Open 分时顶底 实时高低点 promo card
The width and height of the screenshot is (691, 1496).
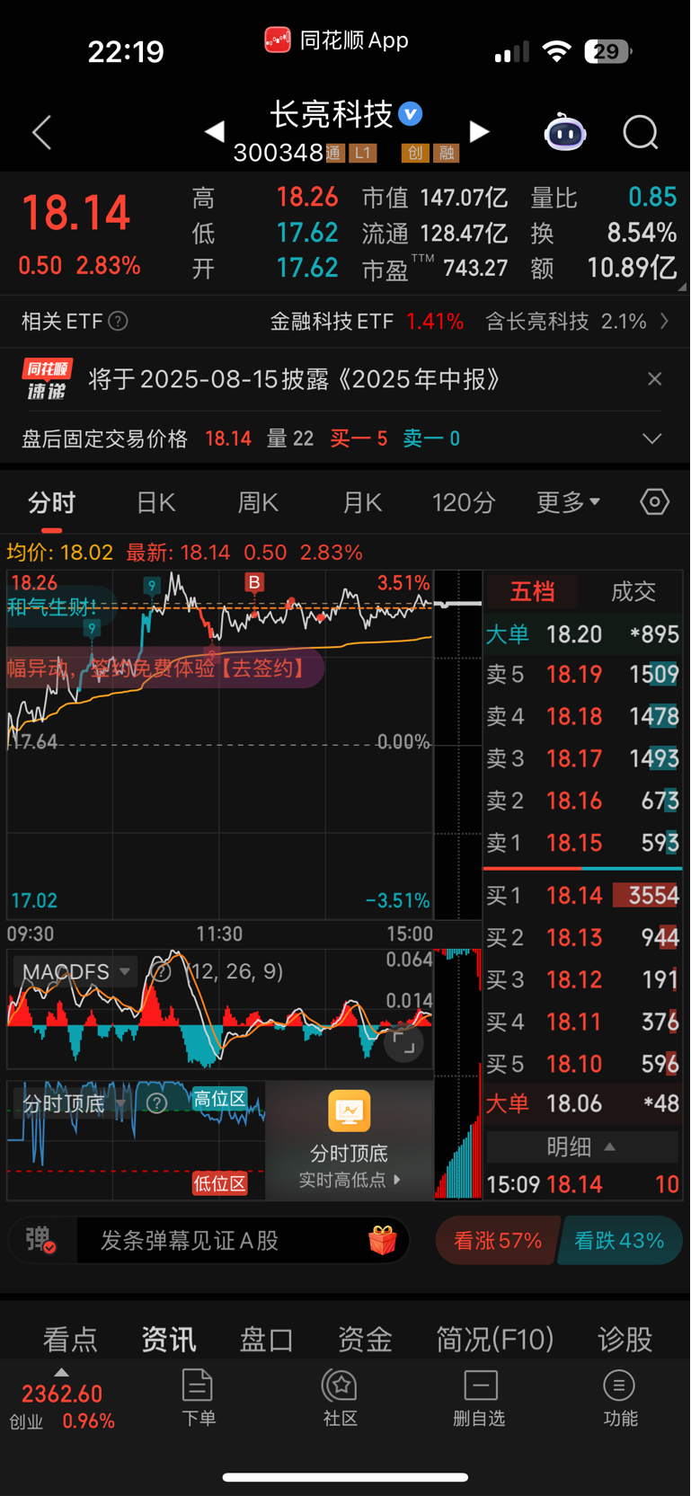click(x=349, y=1140)
